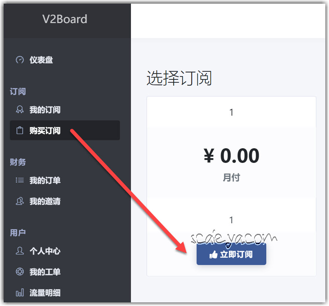Click the dashboard gauge icon

[20, 60]
